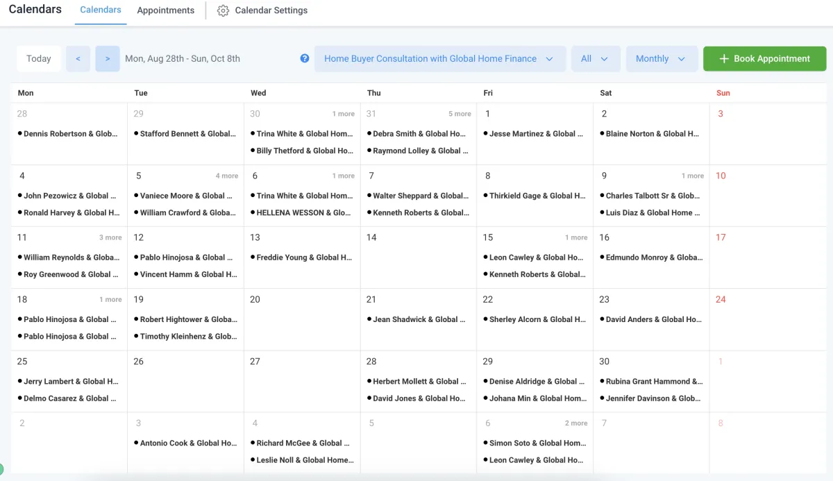Change the Monthly view dropdown
Image resolution: width=833 pixels, height=481 pixels.
(662, 59)
